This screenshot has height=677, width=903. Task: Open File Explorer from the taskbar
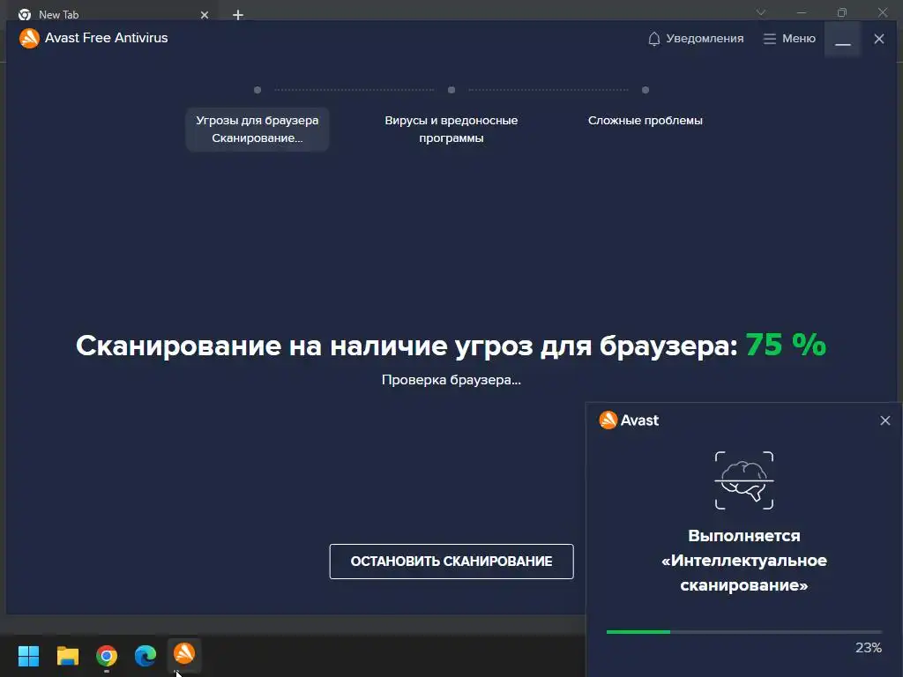tap(67, 656)
